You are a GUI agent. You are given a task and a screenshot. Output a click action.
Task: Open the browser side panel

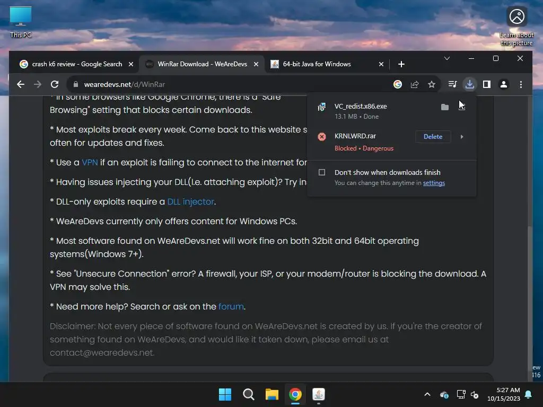point(487,84)
